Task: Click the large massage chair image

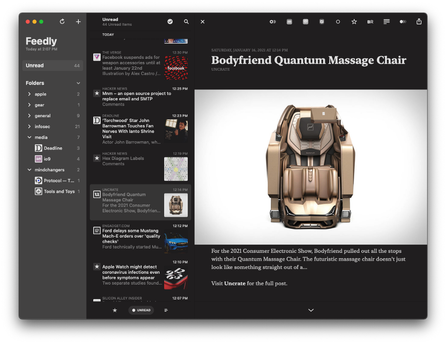Action: pyautogui.click(x=311, y=167)
